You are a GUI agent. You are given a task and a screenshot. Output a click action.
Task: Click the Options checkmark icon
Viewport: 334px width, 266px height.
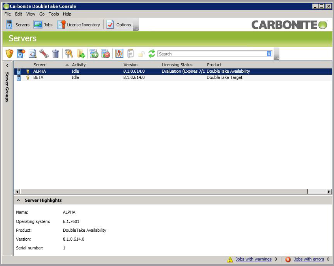click(x=110, y=24)
